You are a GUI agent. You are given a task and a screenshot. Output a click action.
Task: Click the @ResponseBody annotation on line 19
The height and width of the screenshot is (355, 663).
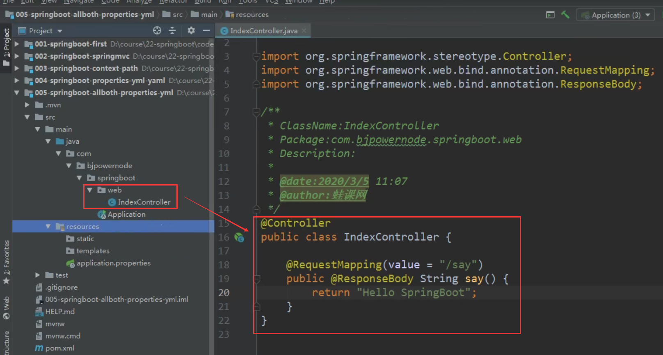point(372,279)
